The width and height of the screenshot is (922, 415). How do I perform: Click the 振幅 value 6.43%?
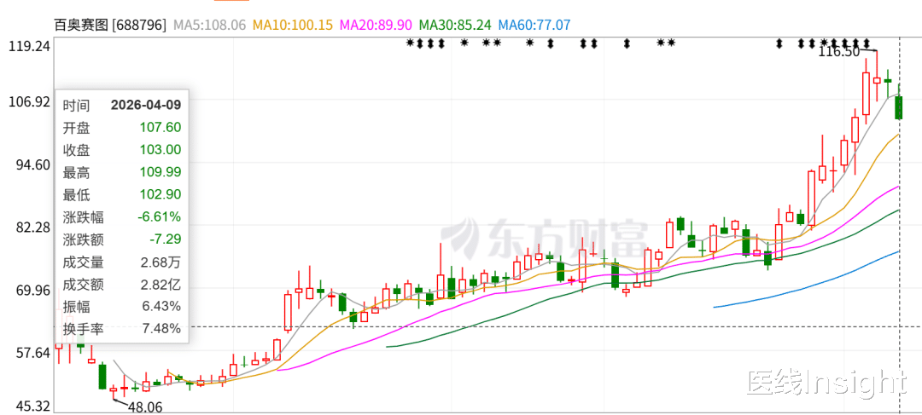click(161, 307)
